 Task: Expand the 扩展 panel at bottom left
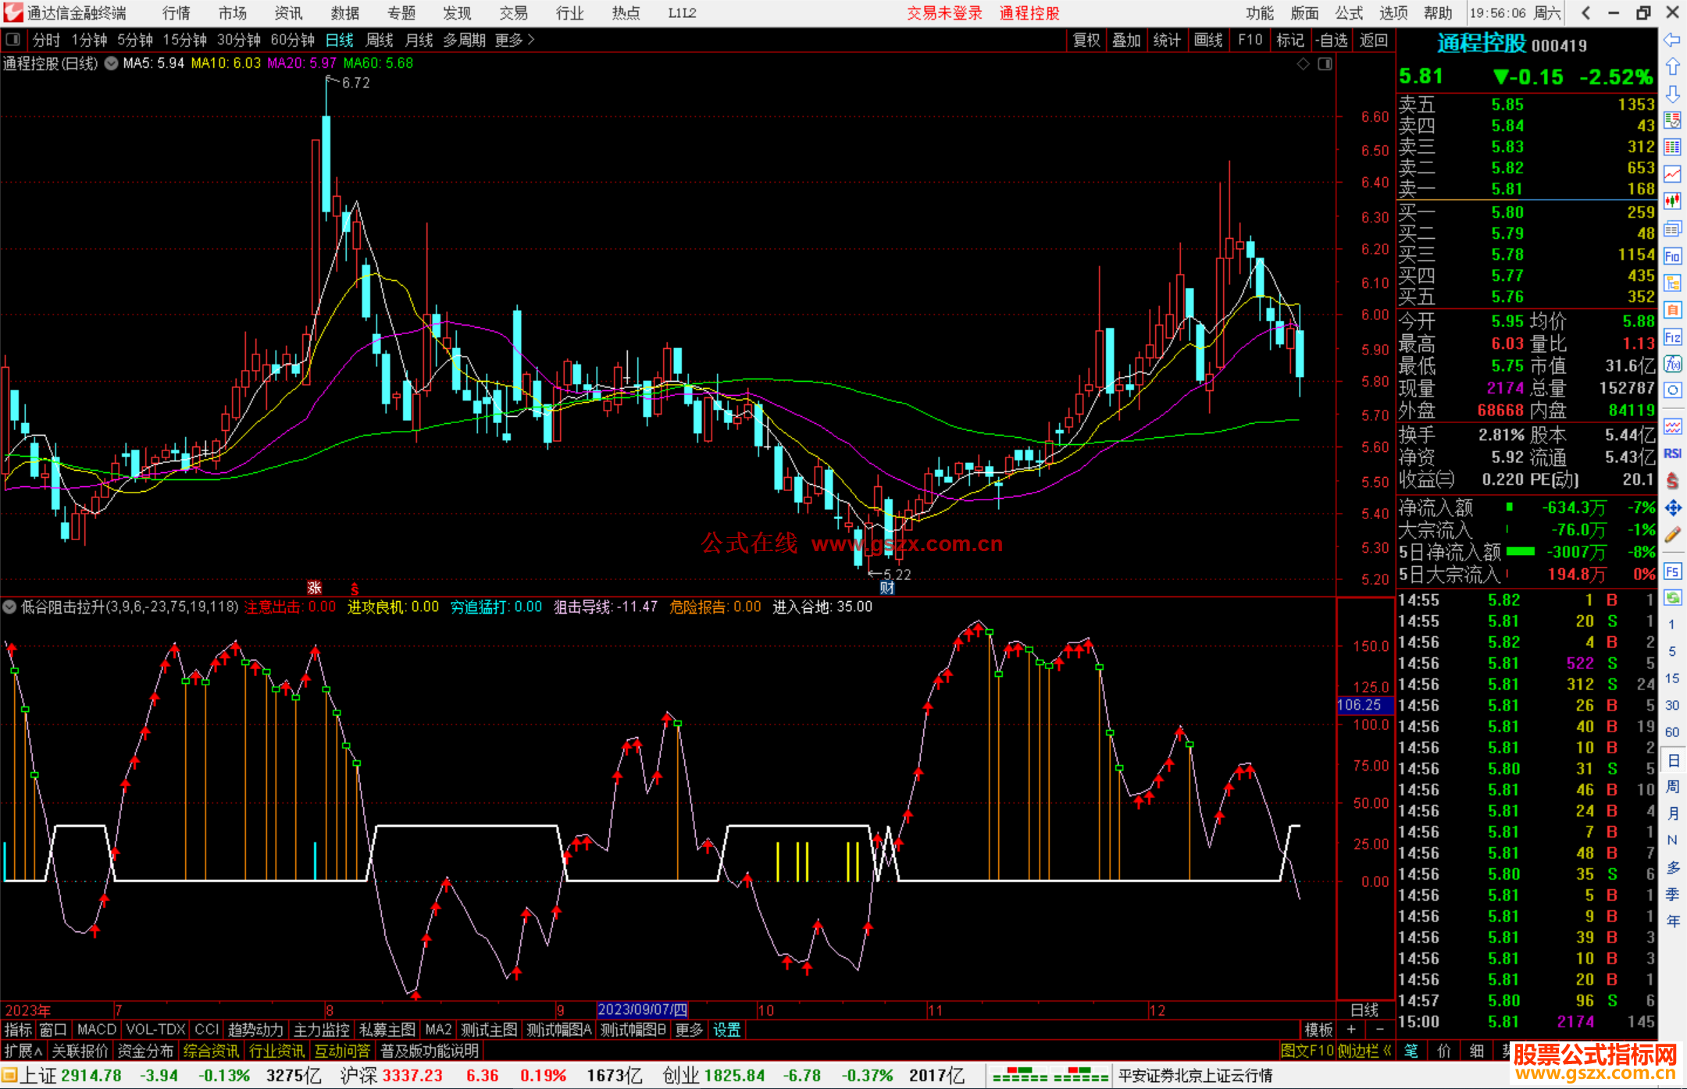pos(23,1051)
